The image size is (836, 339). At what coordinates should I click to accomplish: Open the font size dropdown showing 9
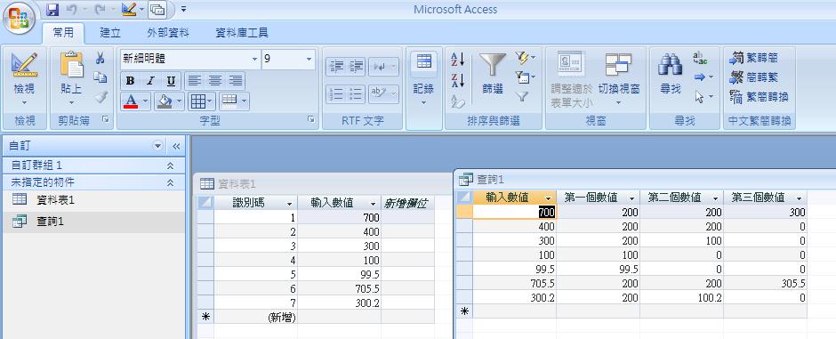coord(309,59)
